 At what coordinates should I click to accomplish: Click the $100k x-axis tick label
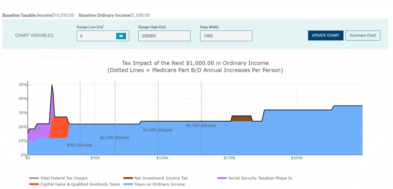click(x=162, y=158)
